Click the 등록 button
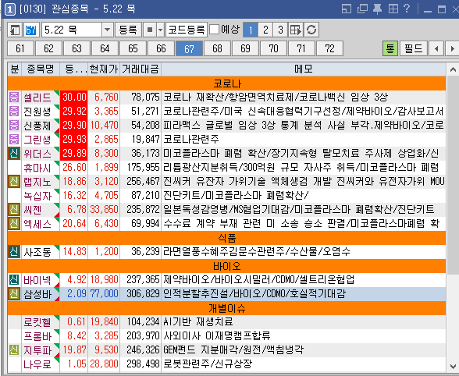 click(128, 30)
